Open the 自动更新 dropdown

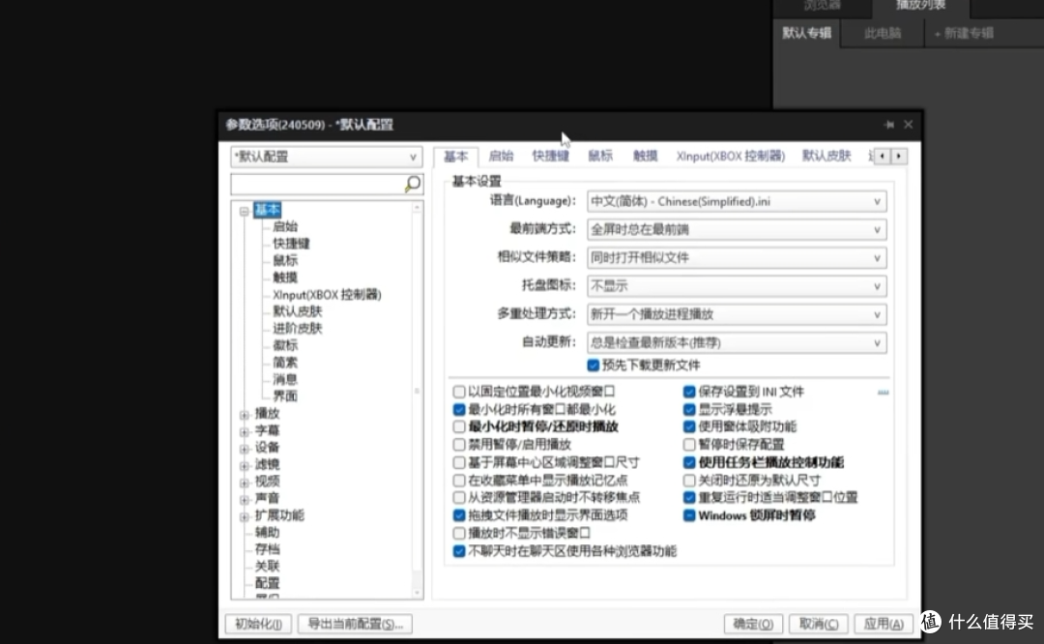point(737,342)
